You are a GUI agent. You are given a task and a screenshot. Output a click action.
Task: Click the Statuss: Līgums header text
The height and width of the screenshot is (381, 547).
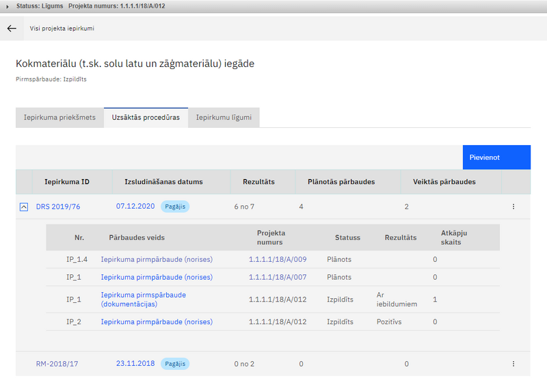[x=40, y=6]
